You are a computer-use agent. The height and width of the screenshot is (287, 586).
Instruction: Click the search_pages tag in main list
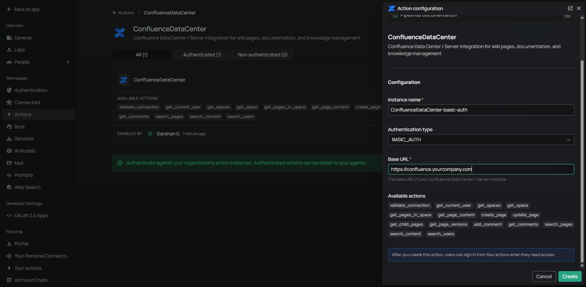pyautogui.click(x=169, y=117)
